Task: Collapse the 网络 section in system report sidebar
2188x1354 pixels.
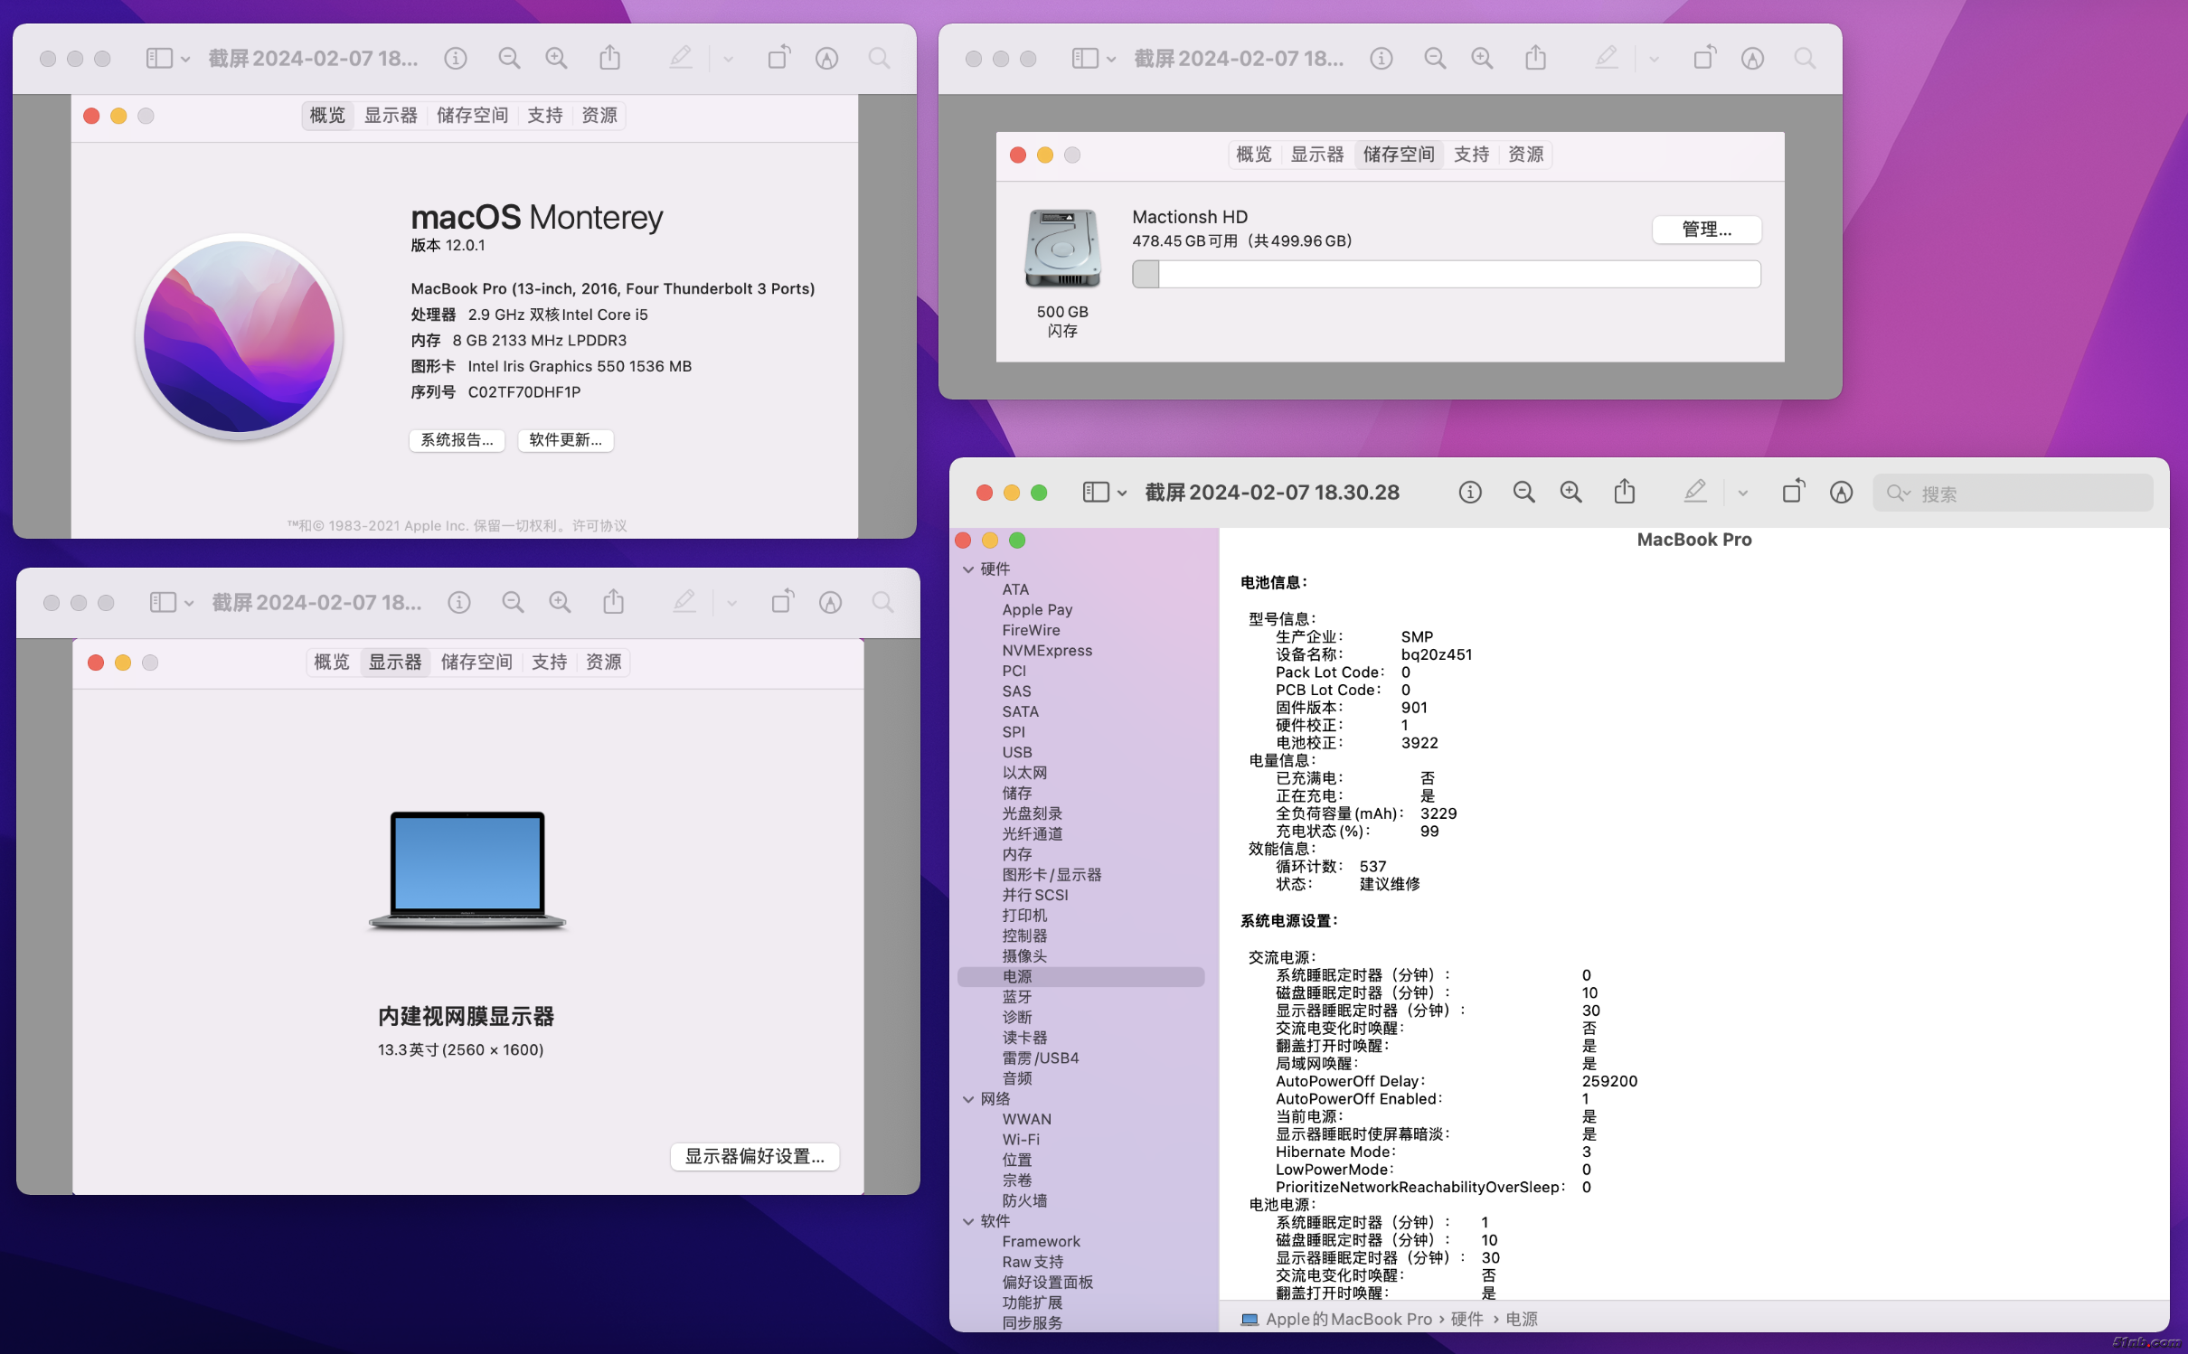Action: click(968, 1098)
